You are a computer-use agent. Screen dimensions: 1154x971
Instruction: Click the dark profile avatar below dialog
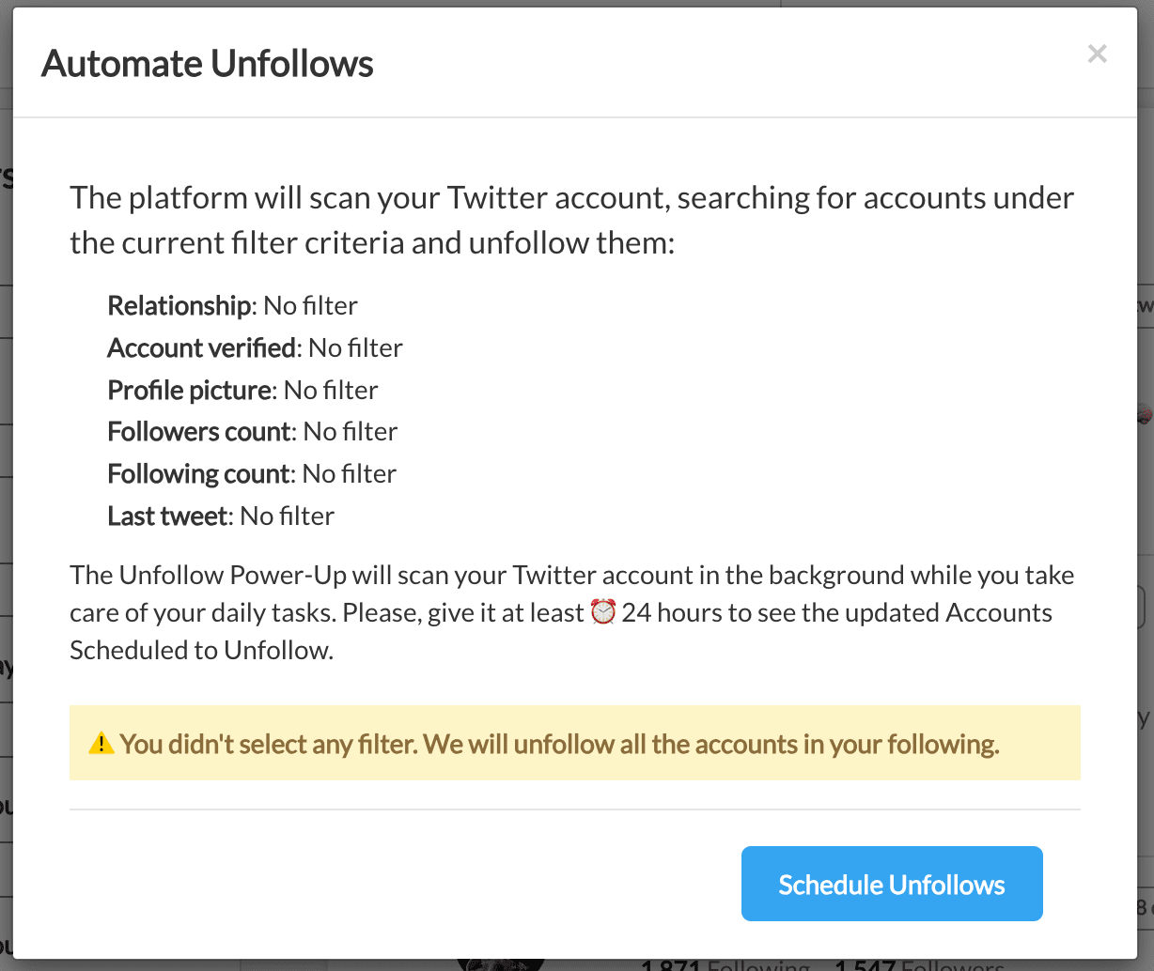500,963
